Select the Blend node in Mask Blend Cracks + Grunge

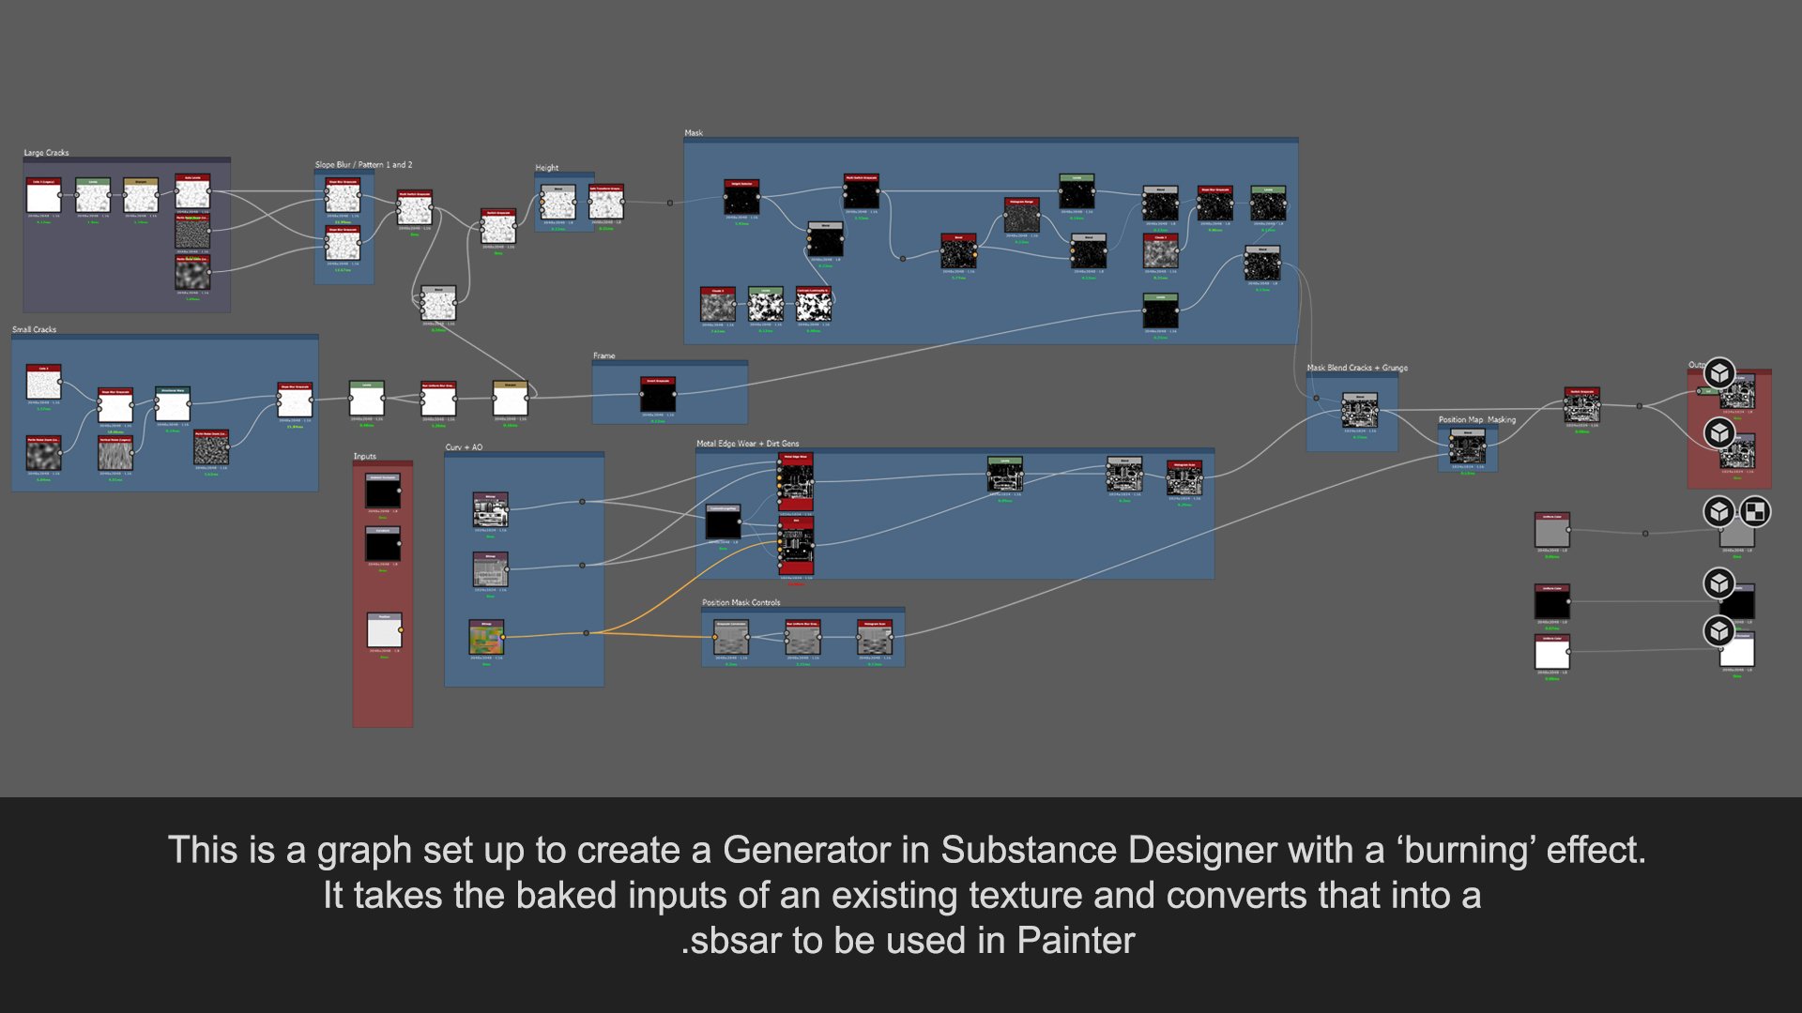(x=1359, y=412)
